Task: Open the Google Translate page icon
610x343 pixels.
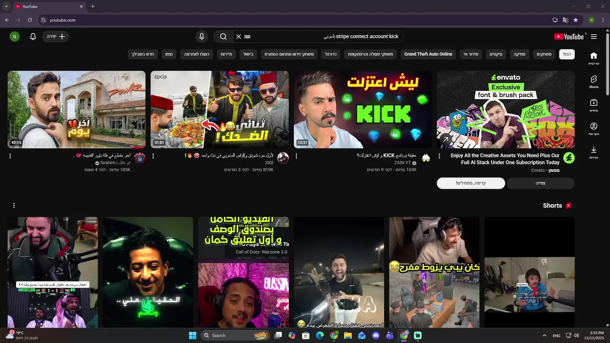Action: pyautogui.click(x=565, y=20)
